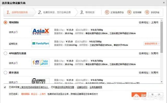Viewport: 167px width, 103px height.
Task: Click the scrollbar up arrow
Action: 162,20
